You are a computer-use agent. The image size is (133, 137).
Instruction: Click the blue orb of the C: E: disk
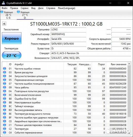click(2, 12)
